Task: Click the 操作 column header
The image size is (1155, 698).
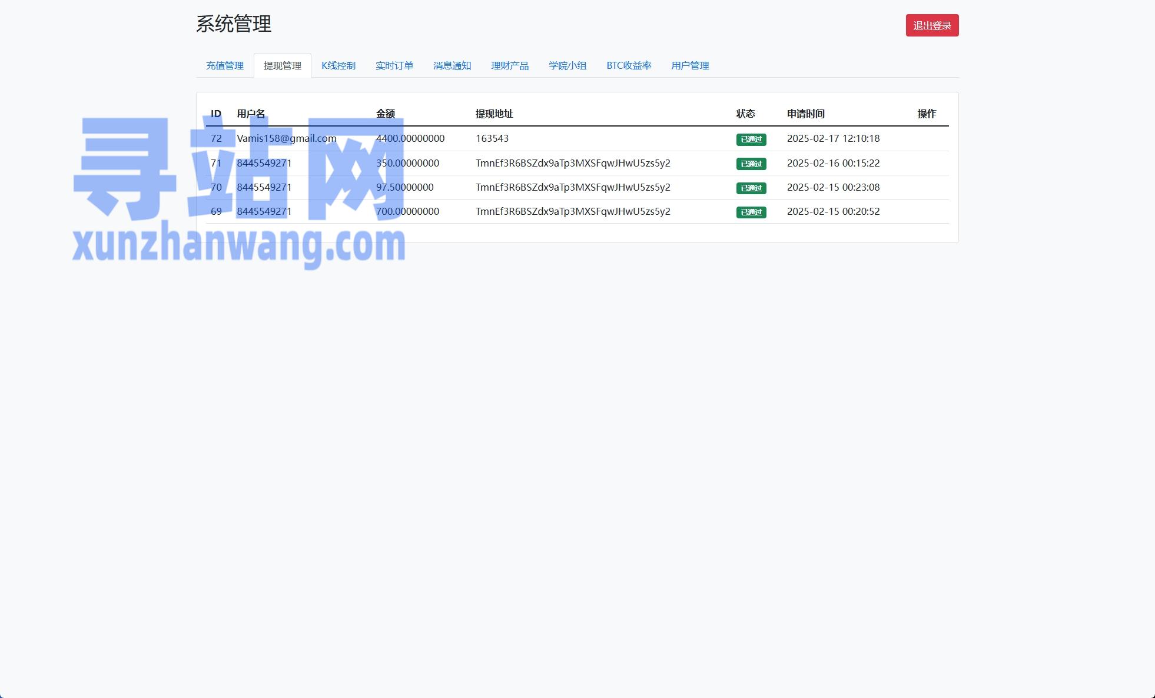Action: click(927, 114)
